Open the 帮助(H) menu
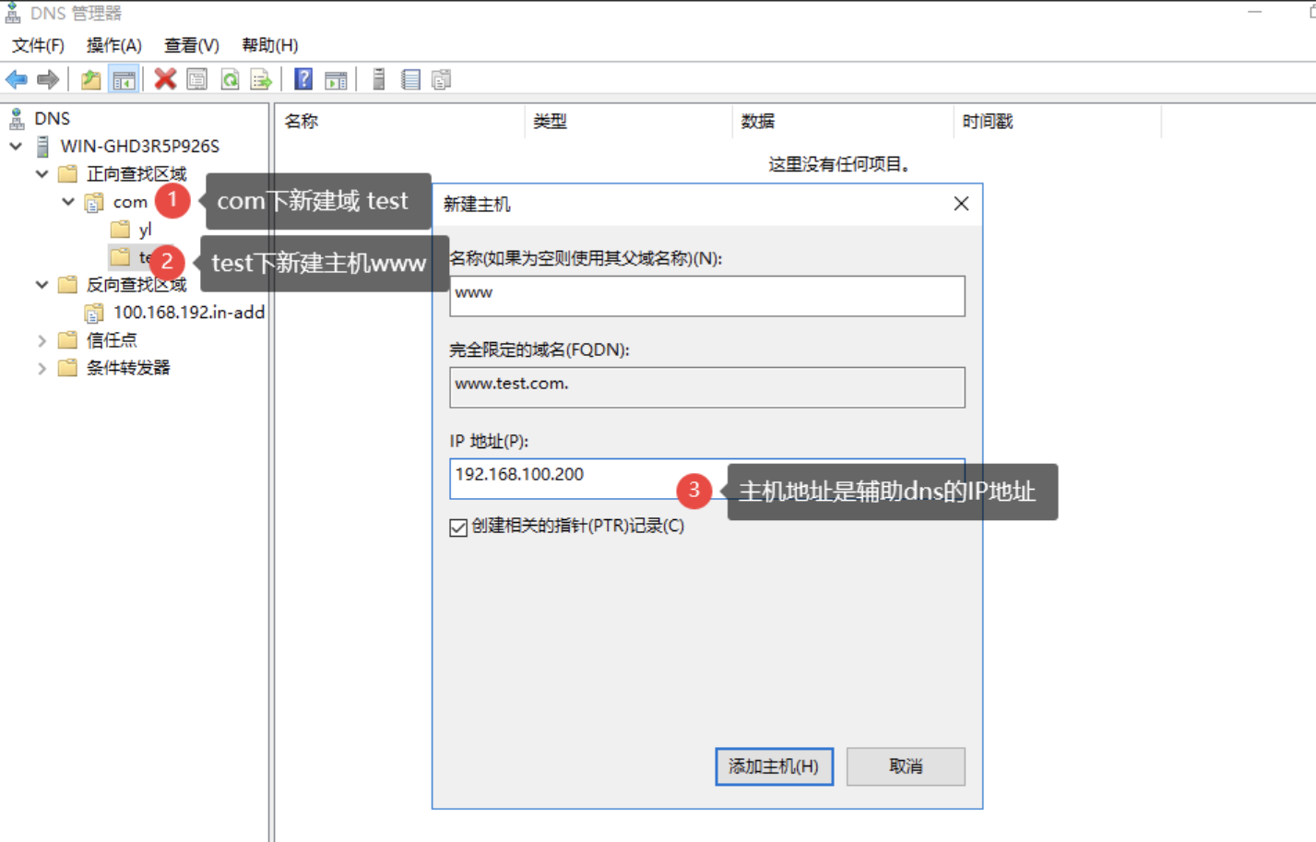 [270, 45]
